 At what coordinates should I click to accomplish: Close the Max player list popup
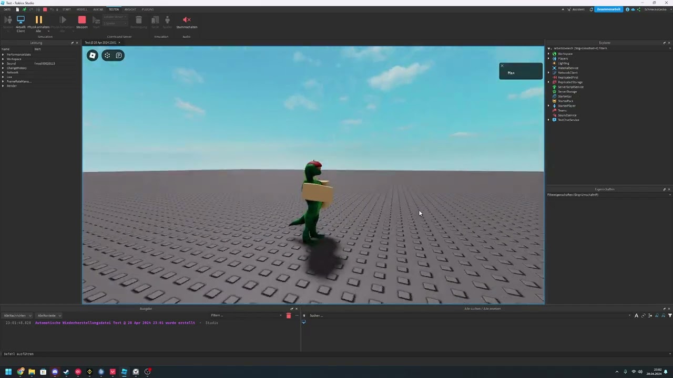click(x=502, y=66)
